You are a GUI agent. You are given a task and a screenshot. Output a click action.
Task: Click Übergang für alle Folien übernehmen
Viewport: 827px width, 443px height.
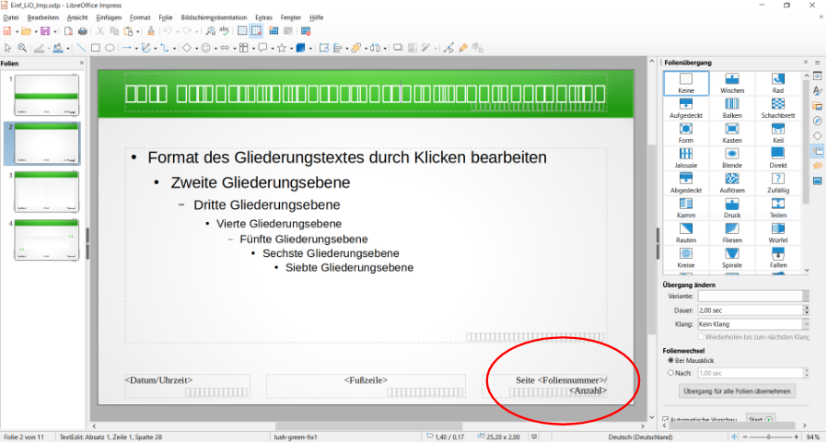pyautogui.click(x=736, y=391)
